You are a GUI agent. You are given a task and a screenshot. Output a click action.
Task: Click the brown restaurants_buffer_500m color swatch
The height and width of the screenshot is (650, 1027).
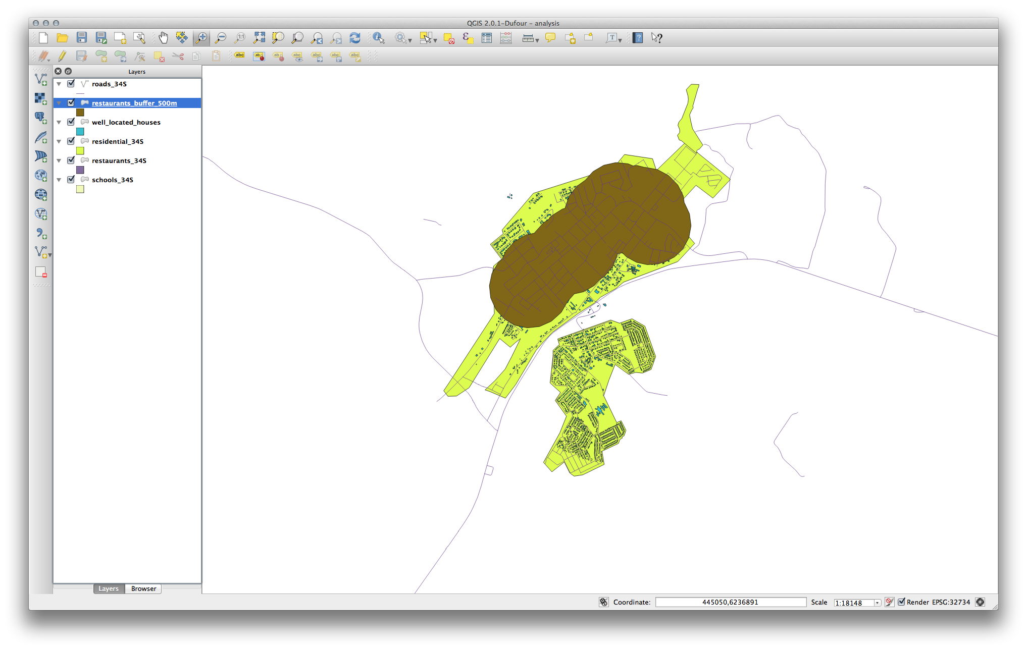(x=80, y=113)
